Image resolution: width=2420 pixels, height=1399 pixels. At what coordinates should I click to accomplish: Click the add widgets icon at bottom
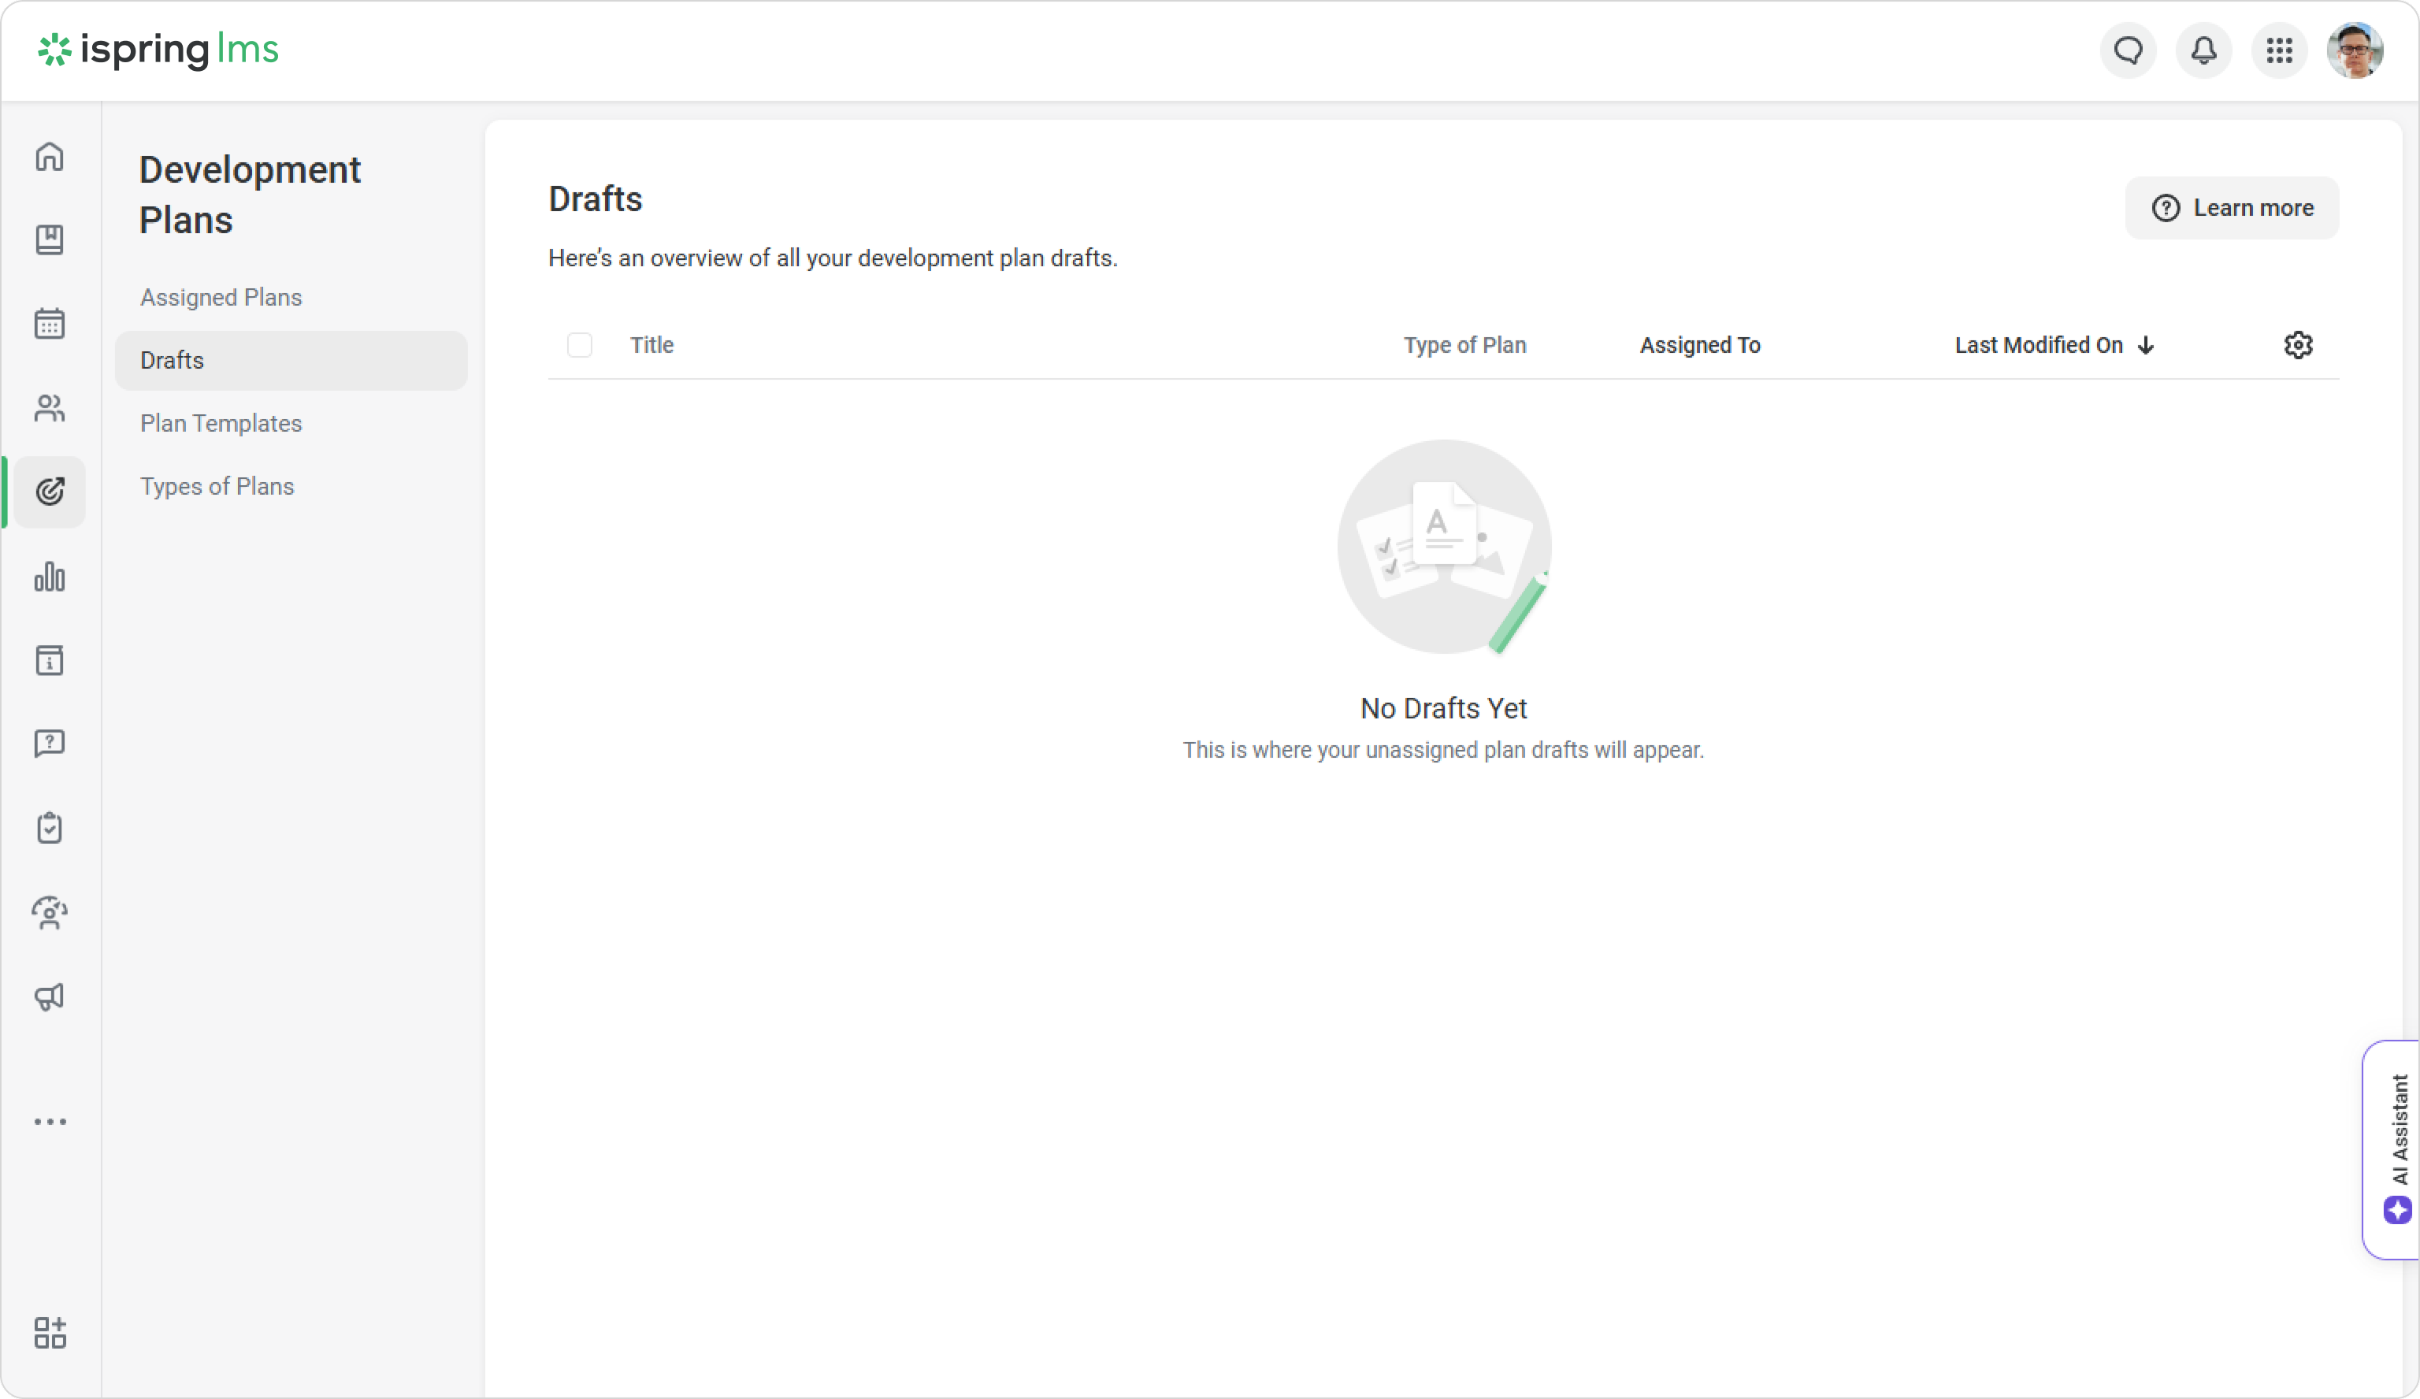click(x=50, y=1333)
